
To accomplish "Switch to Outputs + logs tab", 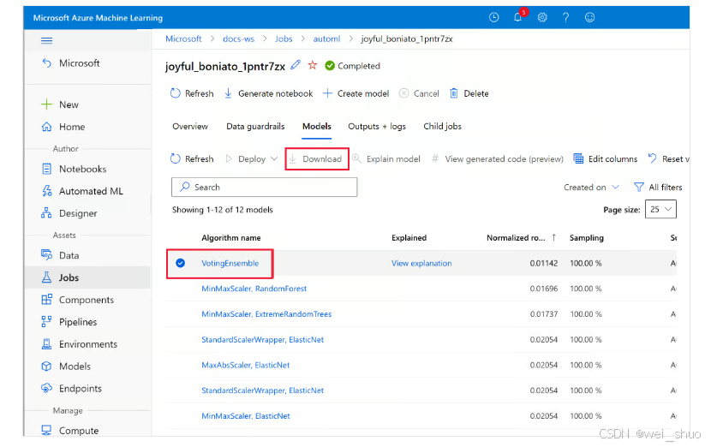I will (377, 127).
